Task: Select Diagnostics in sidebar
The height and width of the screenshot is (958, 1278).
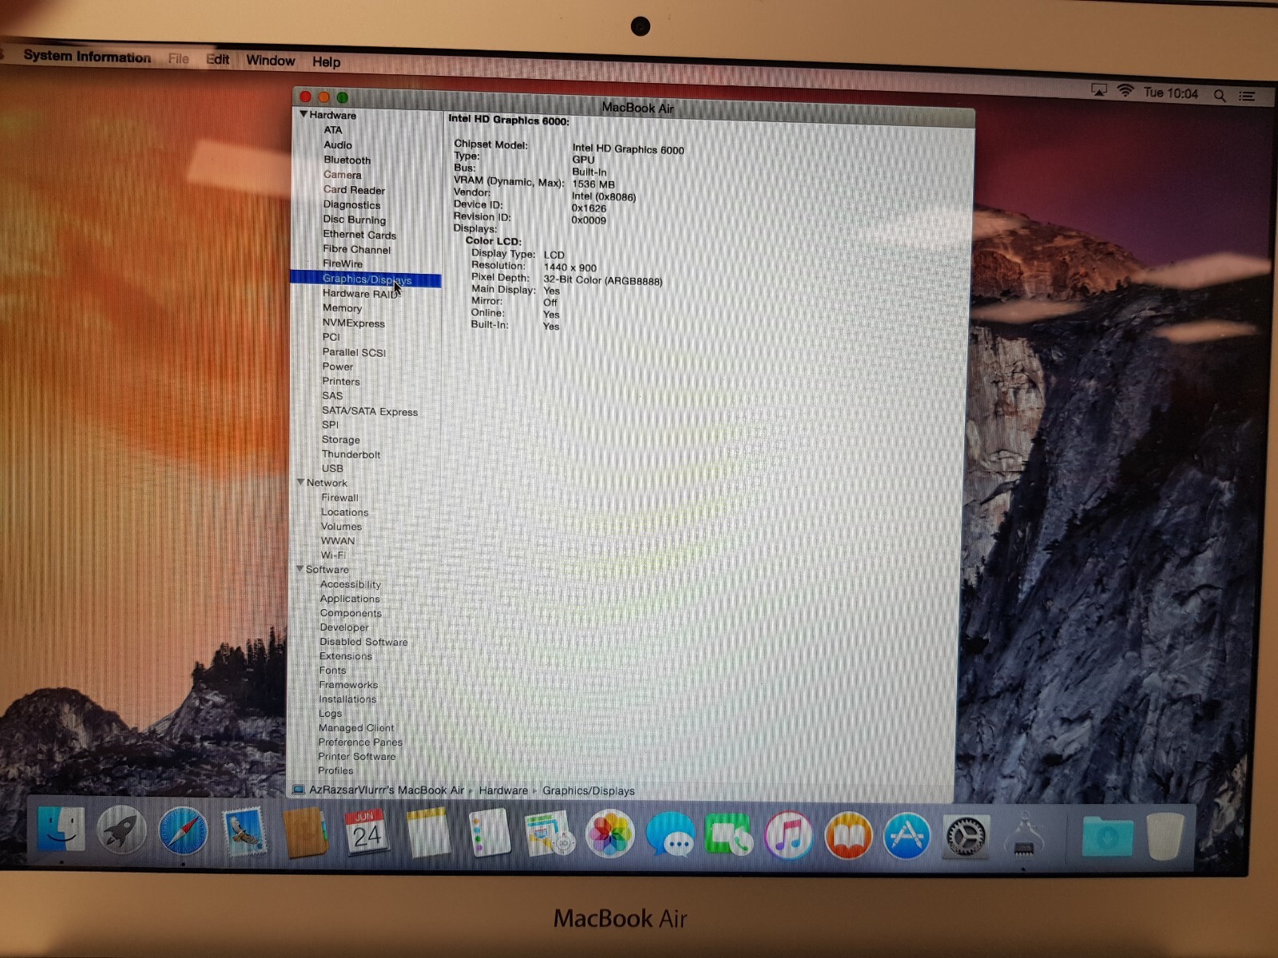Action: (x=351, y=204)
